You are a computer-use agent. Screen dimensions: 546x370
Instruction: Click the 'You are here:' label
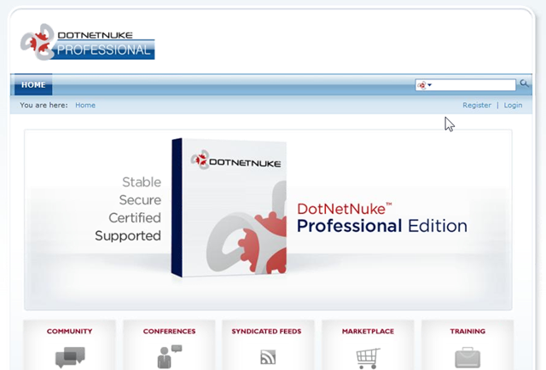pyautogui.click(x=44, y=105)
